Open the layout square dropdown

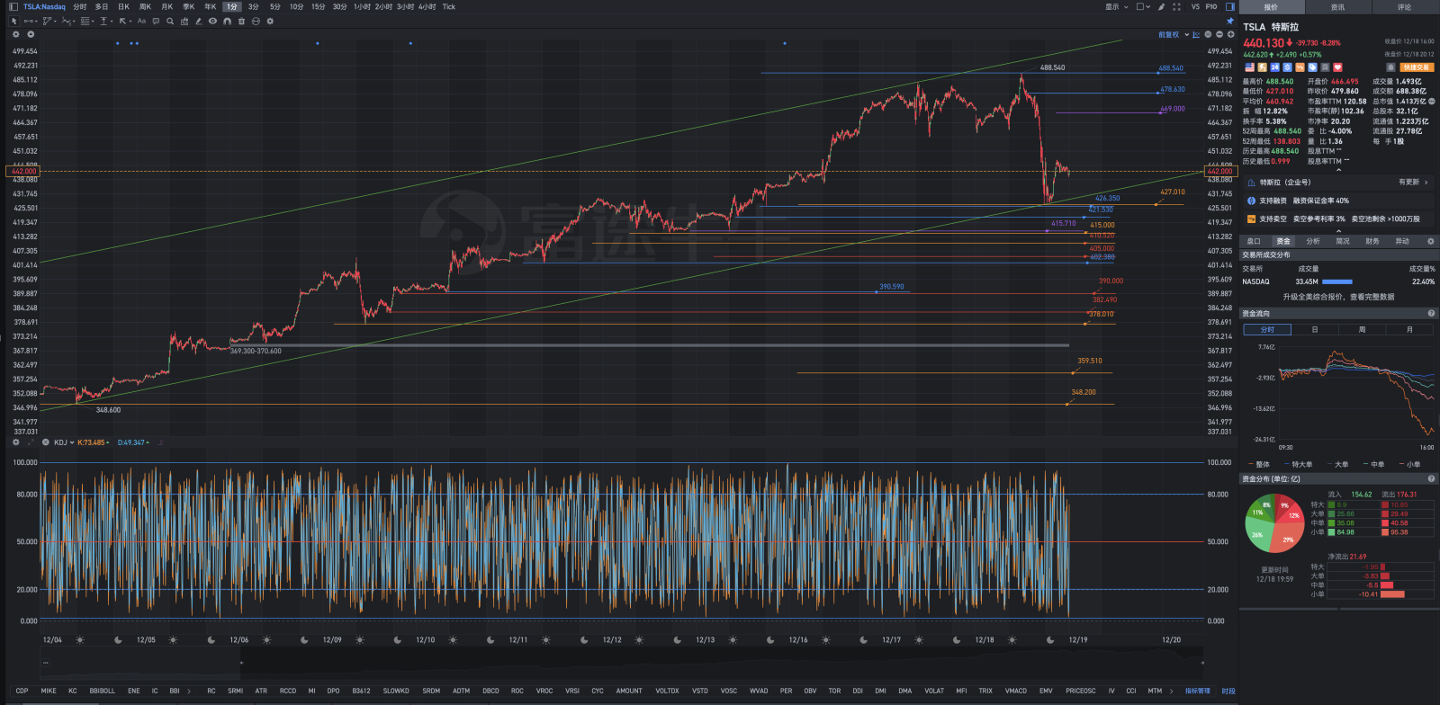point(1143,6)
